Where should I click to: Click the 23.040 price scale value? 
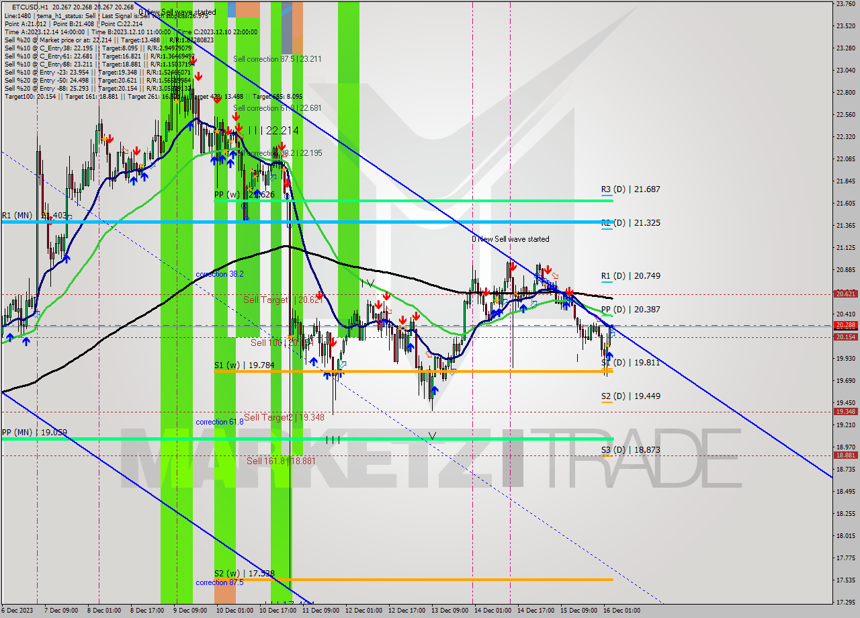point(845,70)
